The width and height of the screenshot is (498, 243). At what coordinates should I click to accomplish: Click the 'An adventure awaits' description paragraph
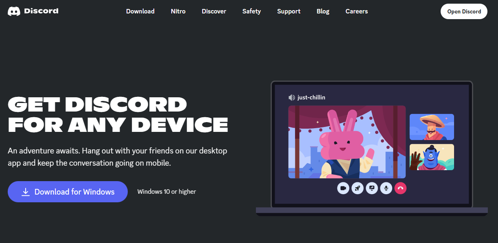(x=118, y=157)
